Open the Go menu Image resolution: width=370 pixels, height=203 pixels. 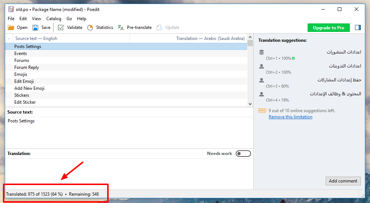[69, 19]
